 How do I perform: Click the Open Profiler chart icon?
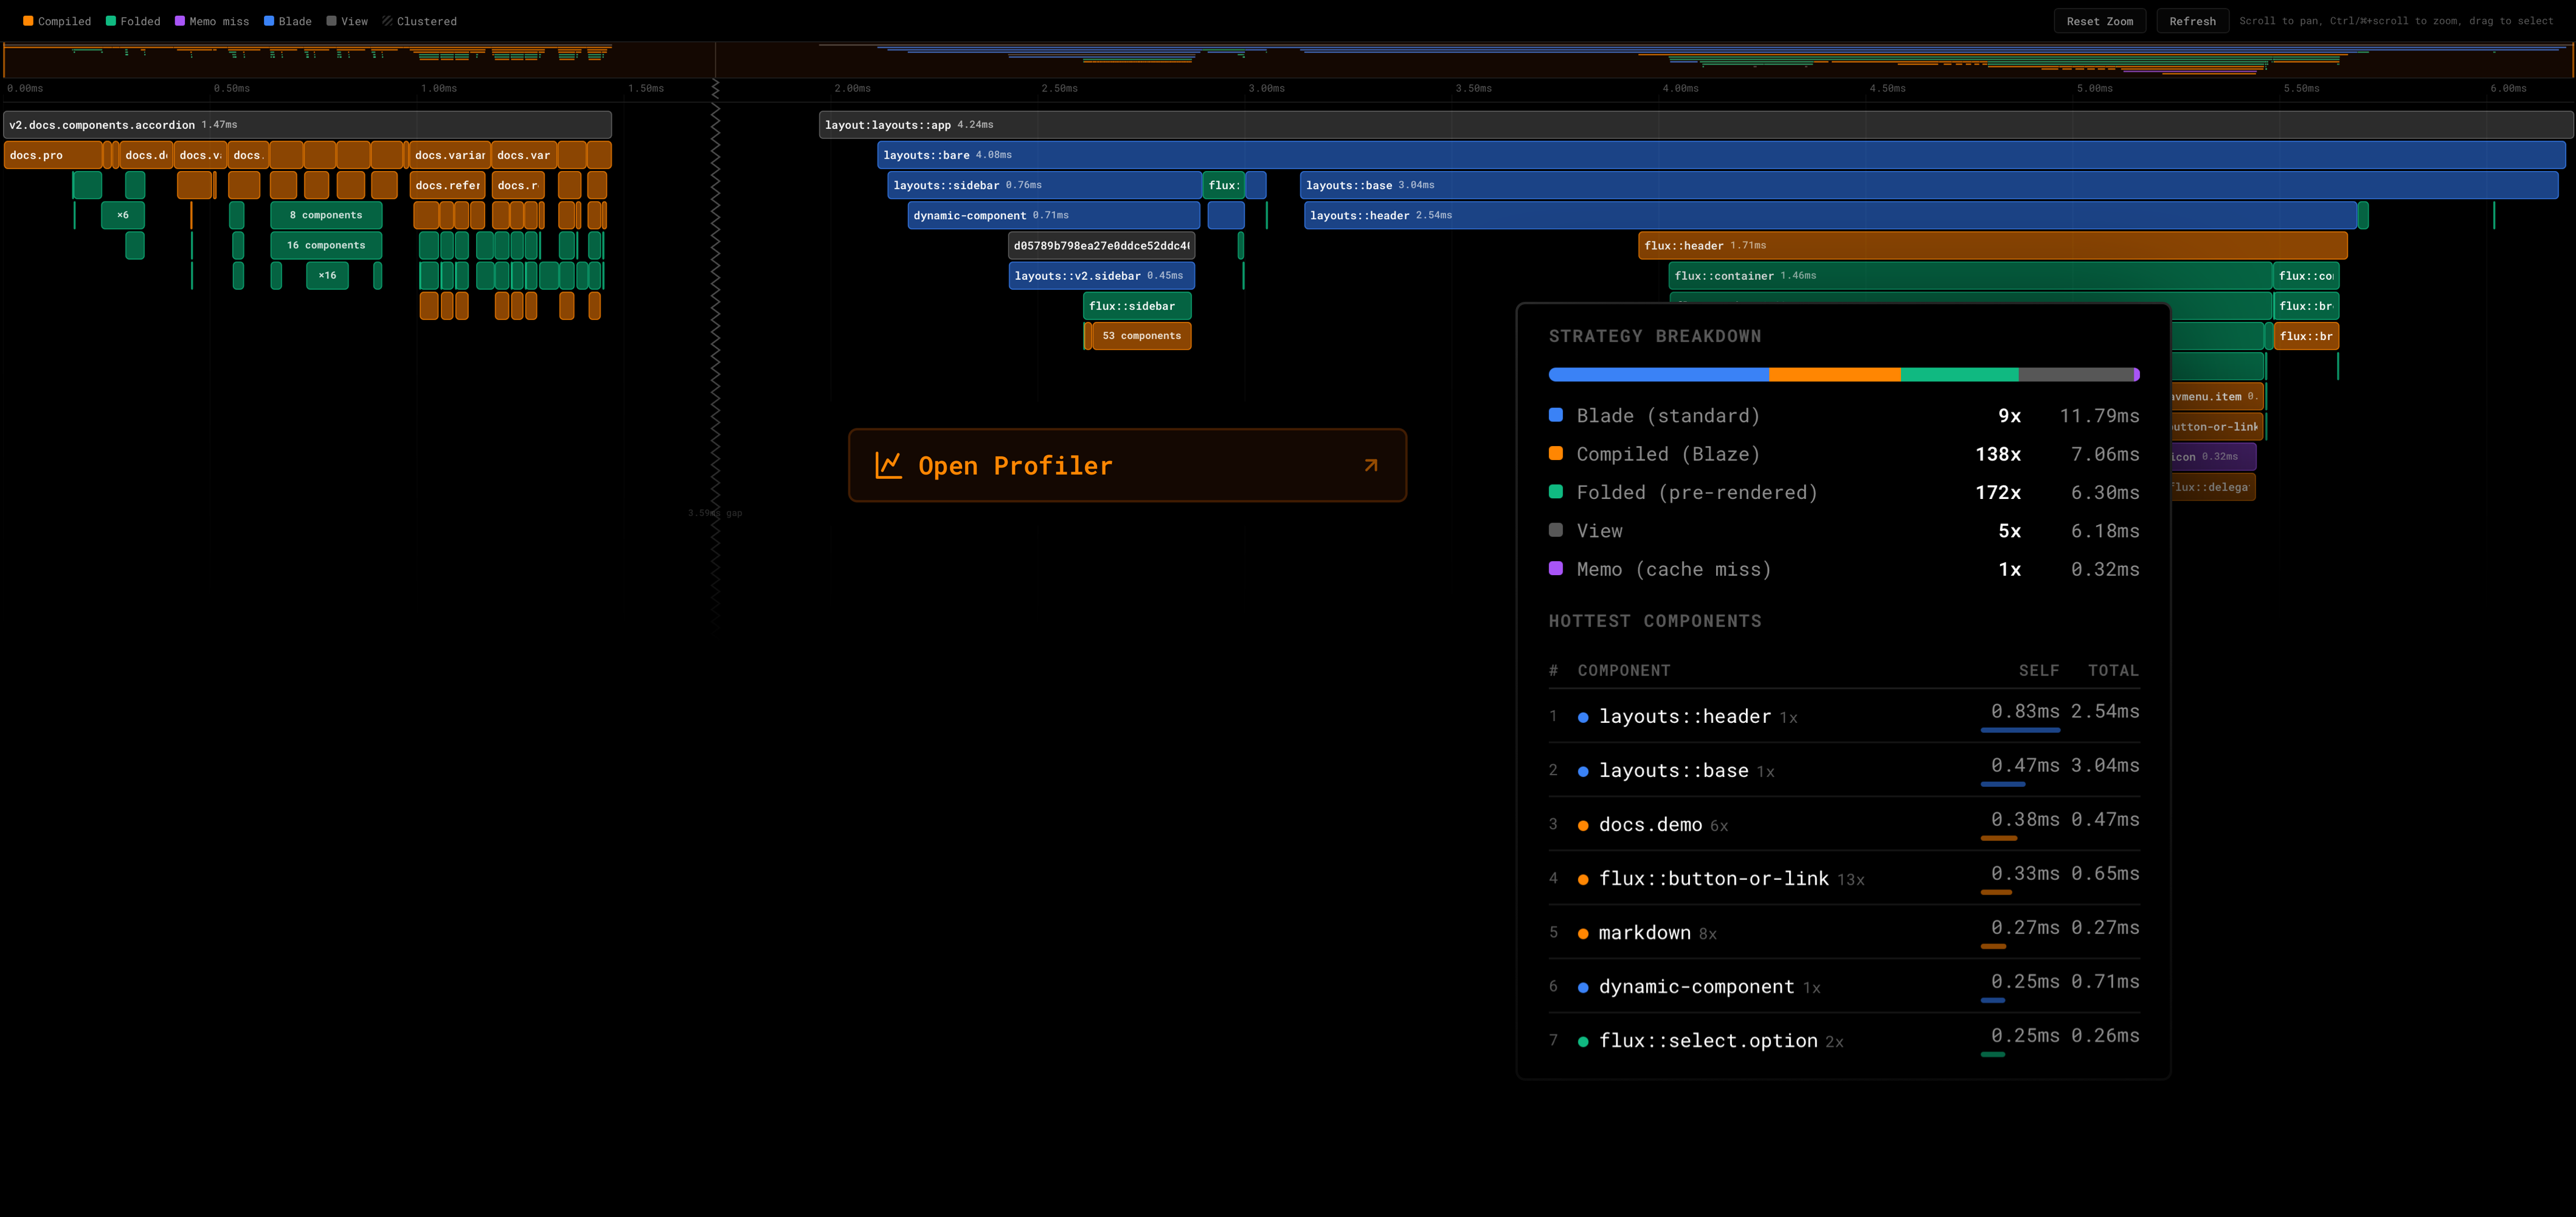pyautogui.click(x=888, y=466)
